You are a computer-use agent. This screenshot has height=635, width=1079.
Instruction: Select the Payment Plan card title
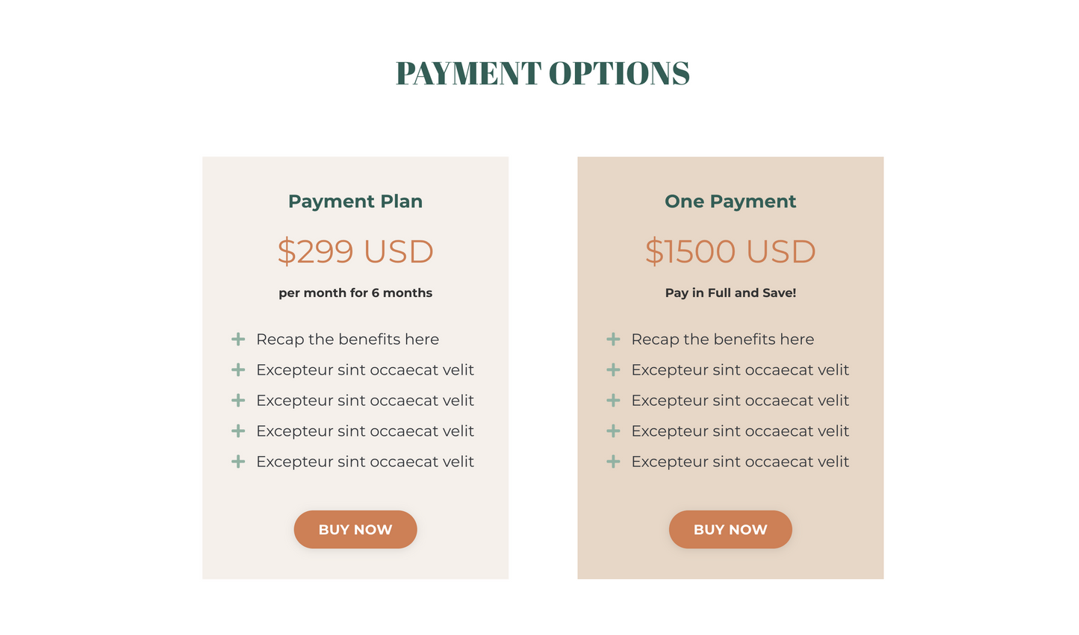tap(355, 201)
